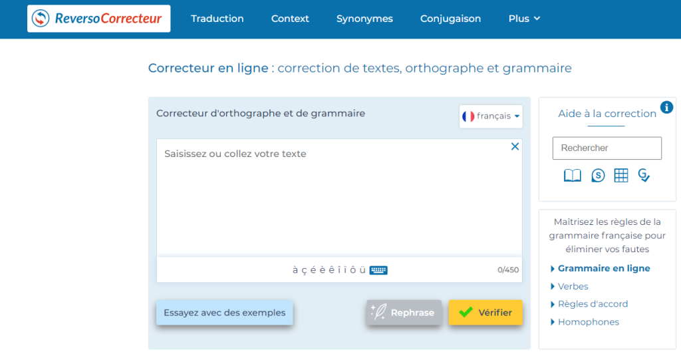
Task: Insert the ç special character
Action: [x=304, y=269]
